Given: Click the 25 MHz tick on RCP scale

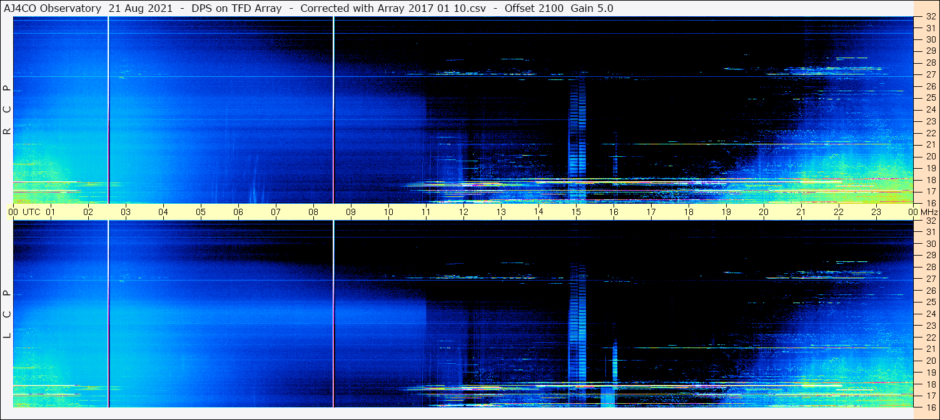Looking at the screenshot, I should click(x=930, y=97).
